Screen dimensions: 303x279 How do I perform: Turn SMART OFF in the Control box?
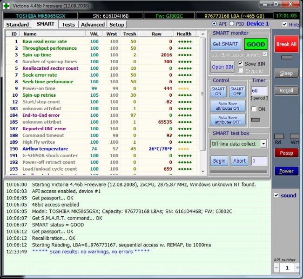coord(237,91)
